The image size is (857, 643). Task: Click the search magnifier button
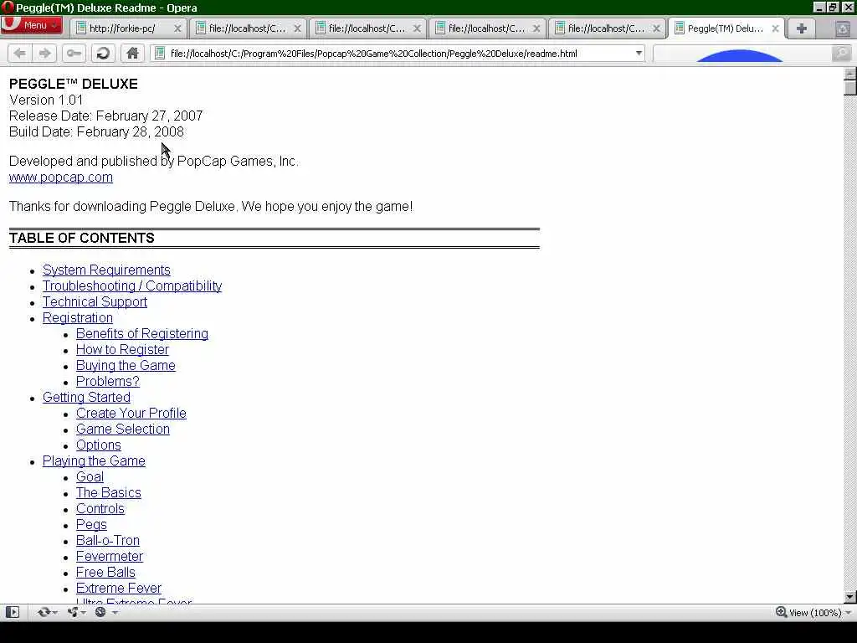click(x=841, y=53)
